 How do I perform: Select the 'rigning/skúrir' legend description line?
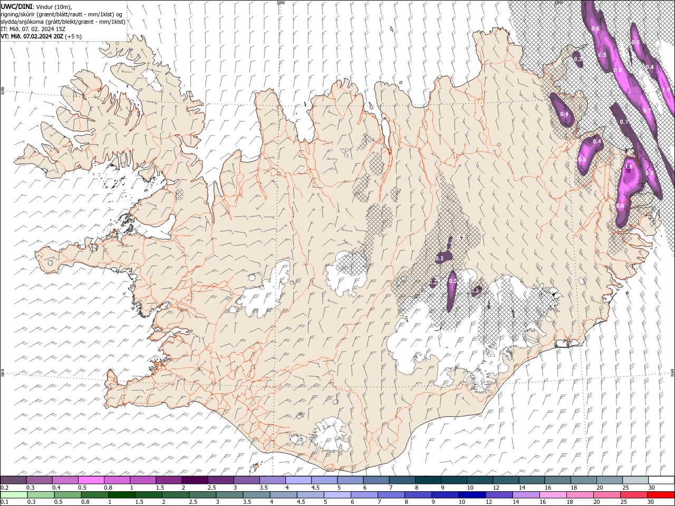(62, 14)
